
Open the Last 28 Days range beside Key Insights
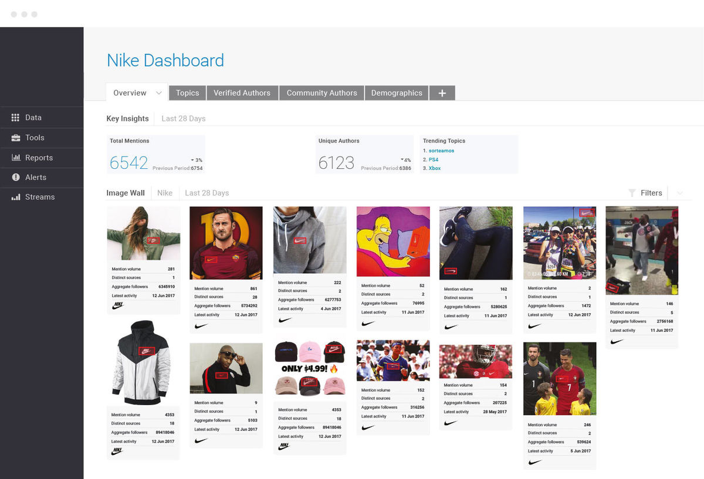click(x=184, y=118)
